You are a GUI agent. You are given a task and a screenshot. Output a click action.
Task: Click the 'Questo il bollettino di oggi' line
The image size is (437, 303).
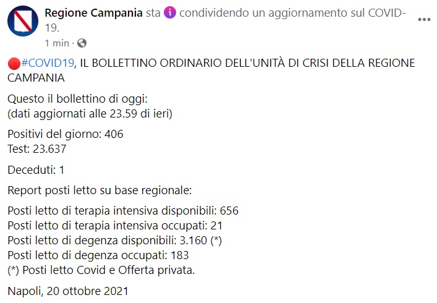click(x=77, y=99)
